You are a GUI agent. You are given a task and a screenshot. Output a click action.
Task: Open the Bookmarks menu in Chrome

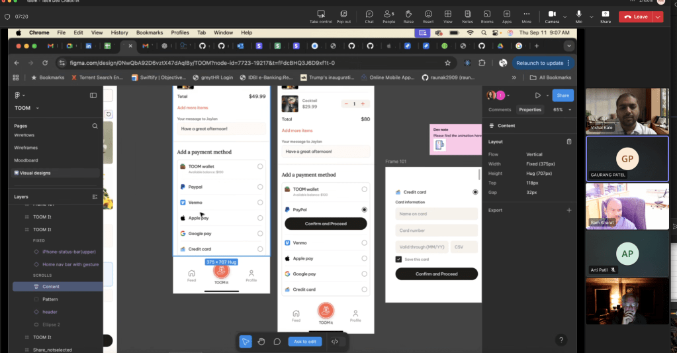pyautogui.click(x=149, y=32)
